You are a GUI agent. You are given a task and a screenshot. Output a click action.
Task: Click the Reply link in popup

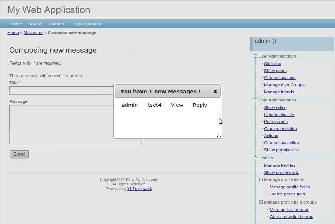200,105
